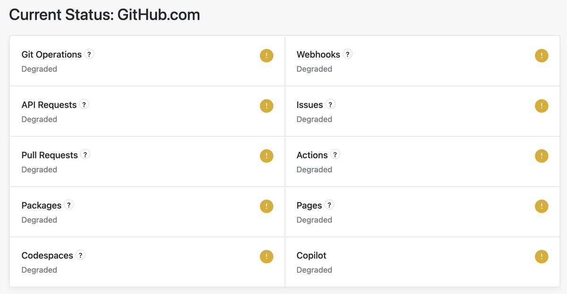Click the yellow warning icon for Codespaces
This screenshot has height=294, width=567.
tap(266, 257)
